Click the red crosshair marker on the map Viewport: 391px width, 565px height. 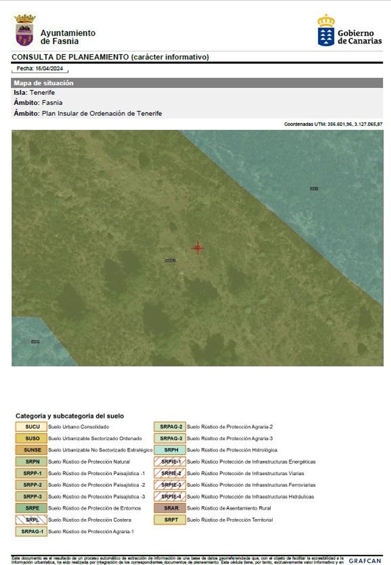[198, 248]
